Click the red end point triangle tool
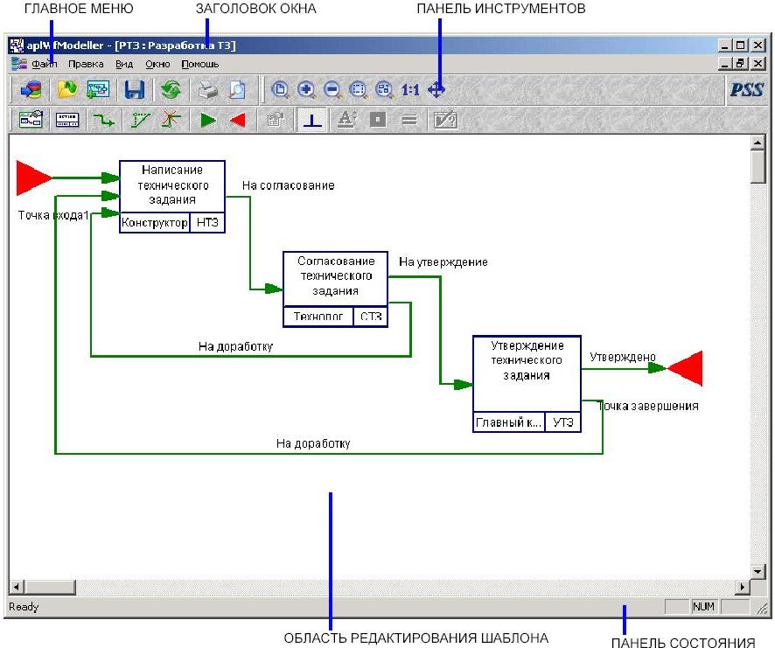The height and width of the screenshot is (648, 775). 236,121
